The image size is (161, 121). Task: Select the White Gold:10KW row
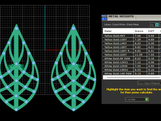coord(132,66)
